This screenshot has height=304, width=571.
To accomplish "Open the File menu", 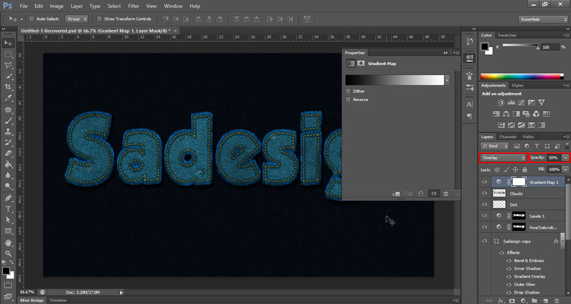I will click(23, 6).
